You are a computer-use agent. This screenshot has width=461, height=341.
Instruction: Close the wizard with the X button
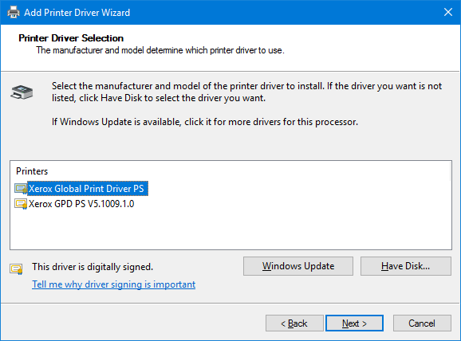[x=448, y=12]
